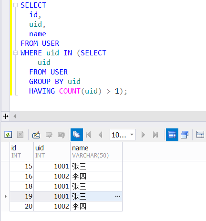Click the delete row icon
The height and width of the screenshot is (221, 206).
(x=21, y=135)
